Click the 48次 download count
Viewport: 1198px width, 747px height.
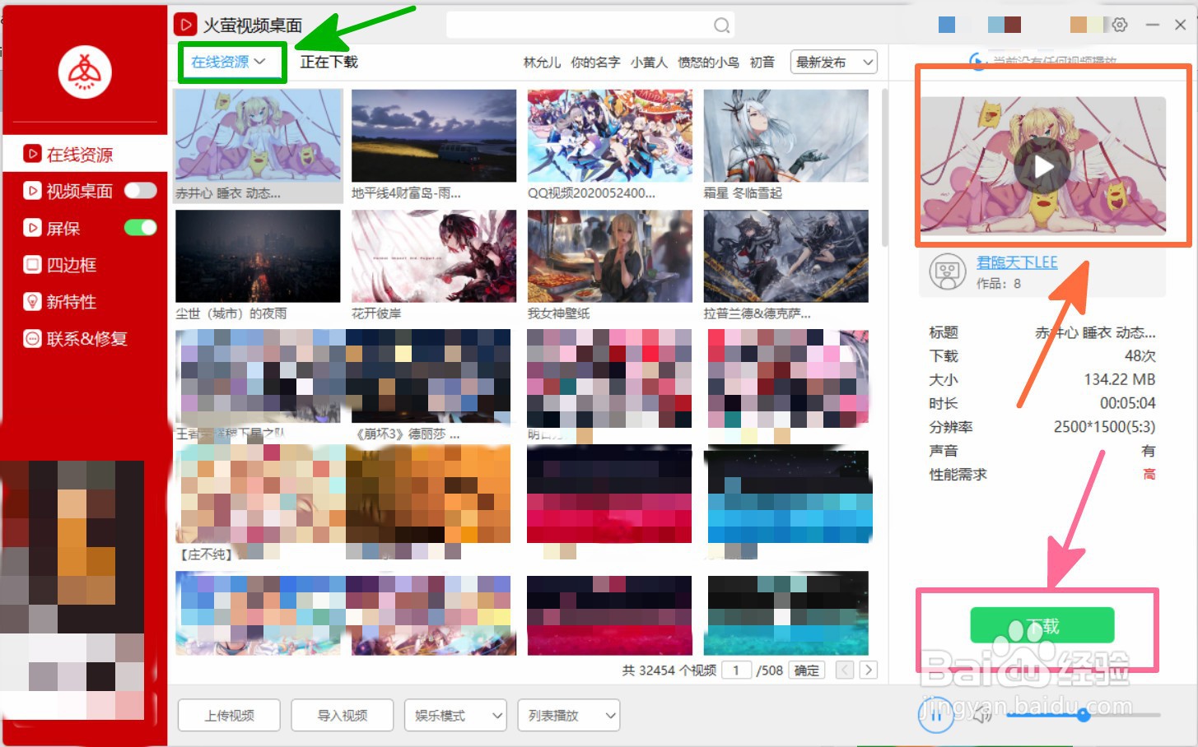[1140, 355]
